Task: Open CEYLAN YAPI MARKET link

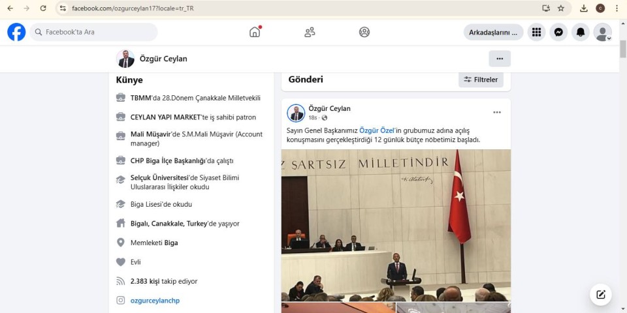Action: [165, 117]
